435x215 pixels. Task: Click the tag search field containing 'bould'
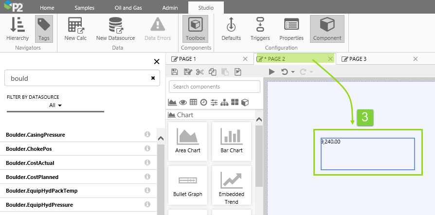(x=82, y=78)
